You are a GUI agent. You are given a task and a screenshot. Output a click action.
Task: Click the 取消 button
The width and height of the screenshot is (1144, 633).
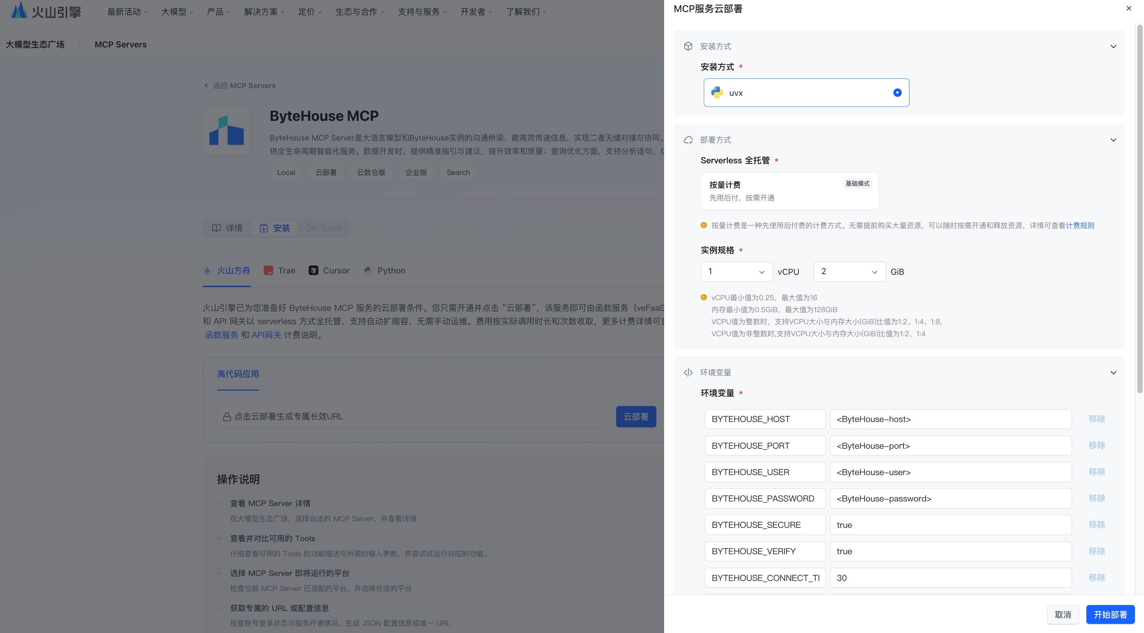[1063, 614]
